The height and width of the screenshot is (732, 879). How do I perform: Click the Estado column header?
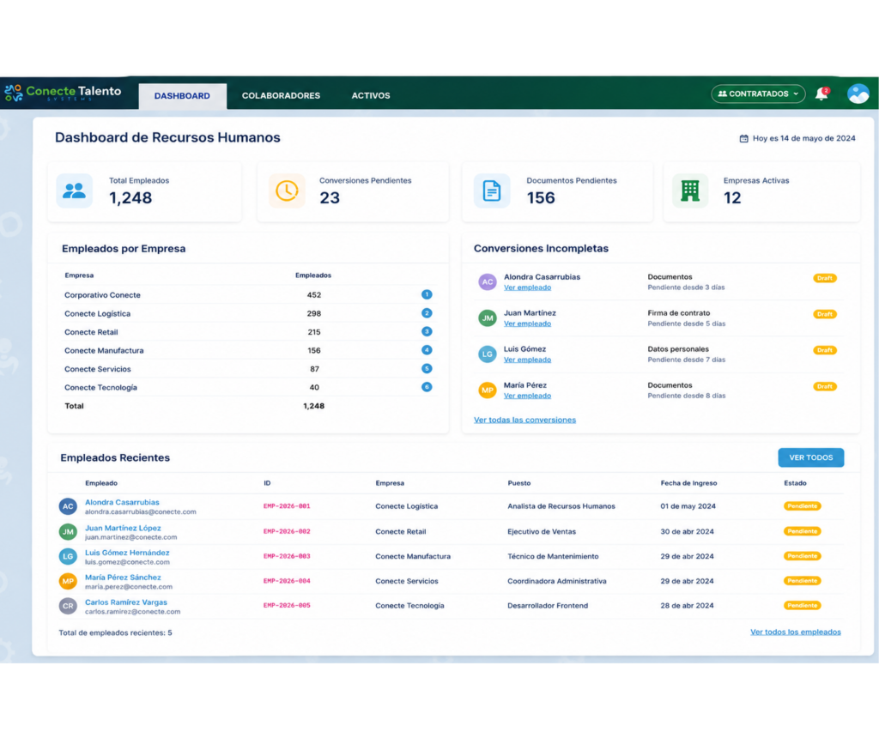[795, 483]
